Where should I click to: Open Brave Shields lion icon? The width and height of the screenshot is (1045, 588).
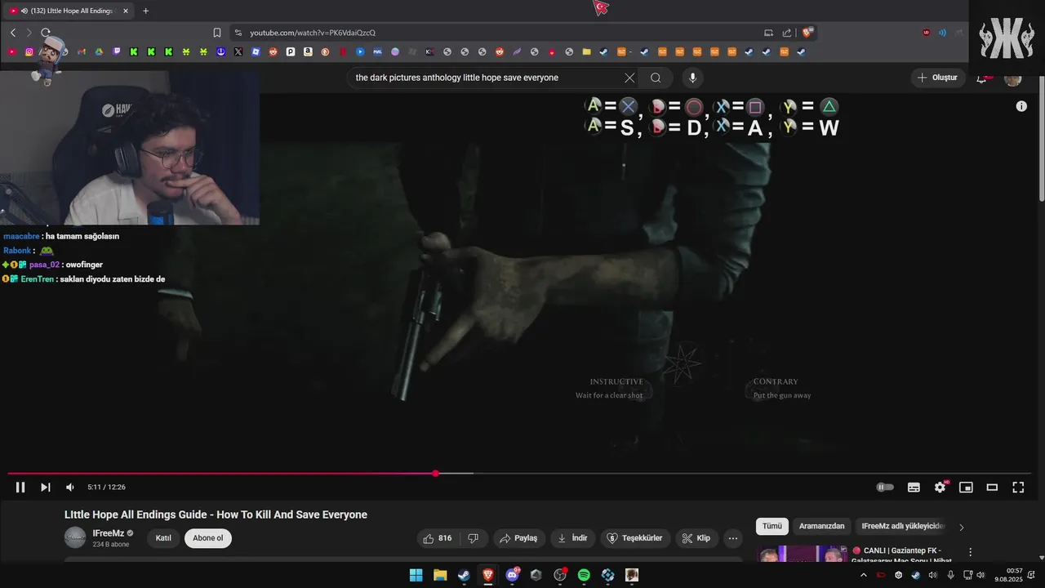pyautogui.click(x=807, y=33)
